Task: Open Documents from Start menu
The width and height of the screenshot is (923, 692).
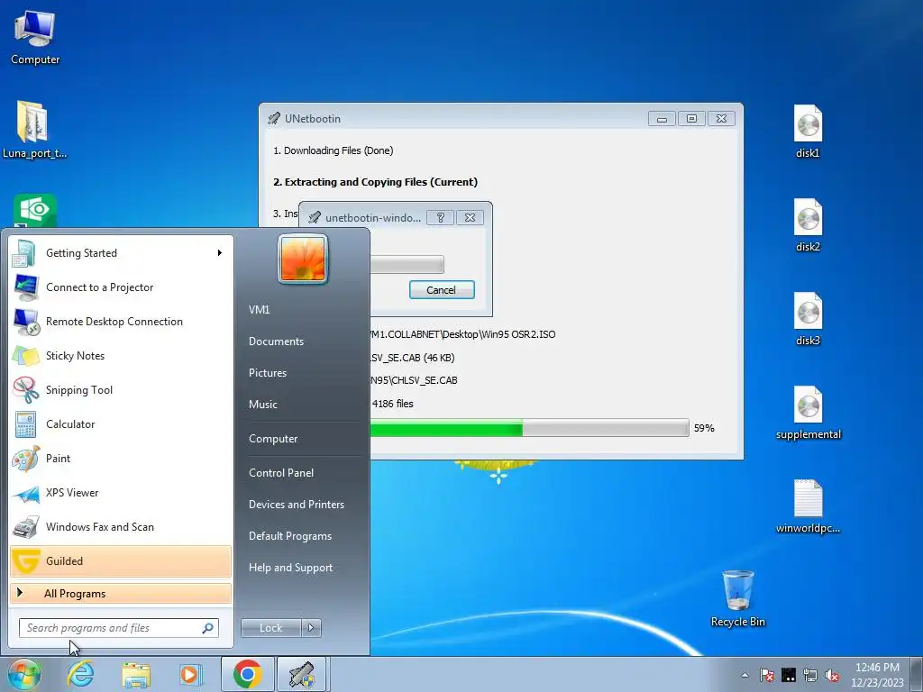Action: [x=276, y=341]
